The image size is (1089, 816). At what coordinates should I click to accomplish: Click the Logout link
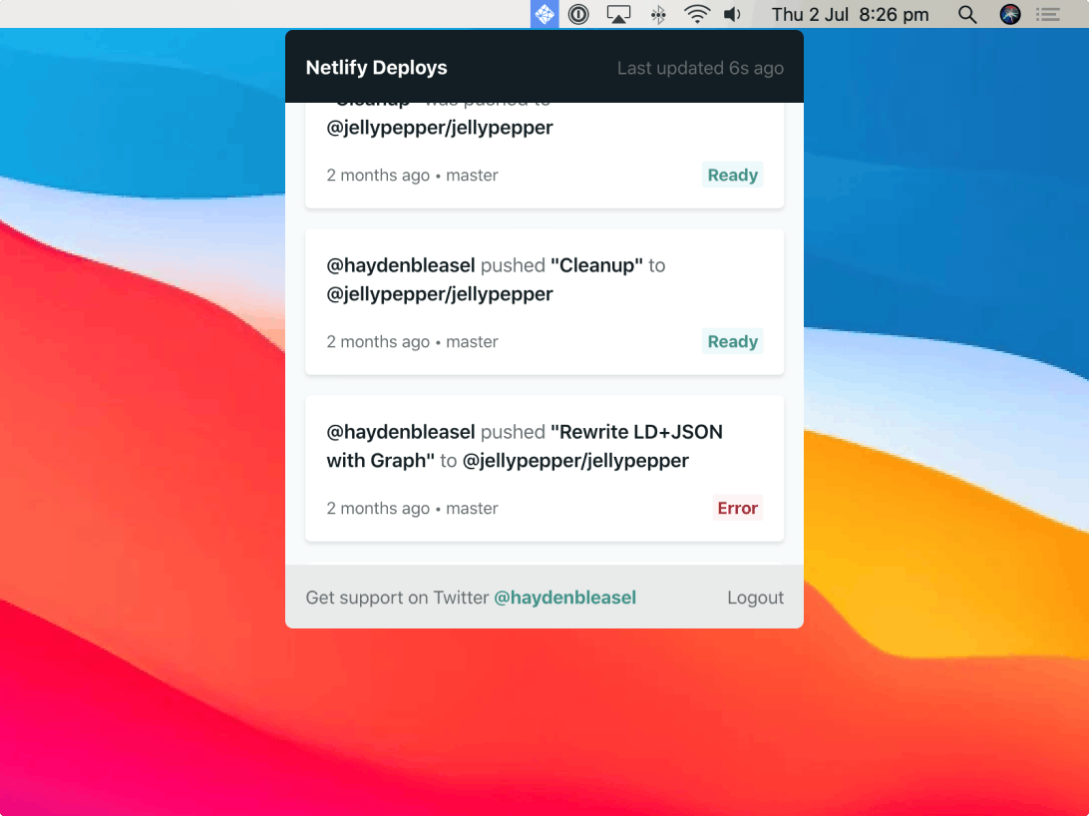(x=755, y=598)
